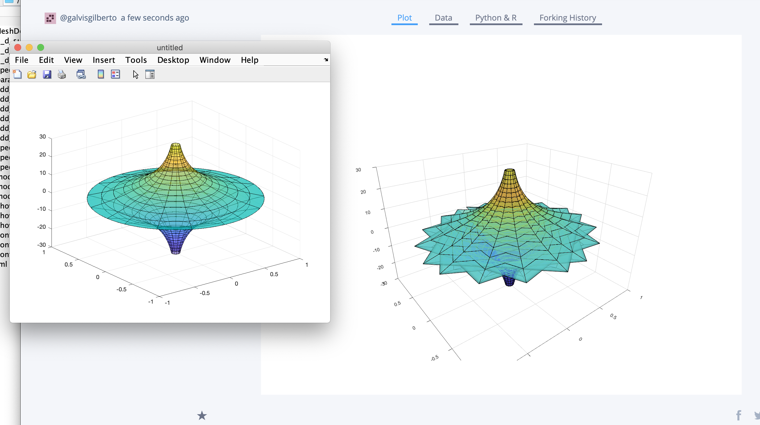This screenshot has width=760, height=425.
Task: Open the Insert menu
Action: click(x=104, y=60)
